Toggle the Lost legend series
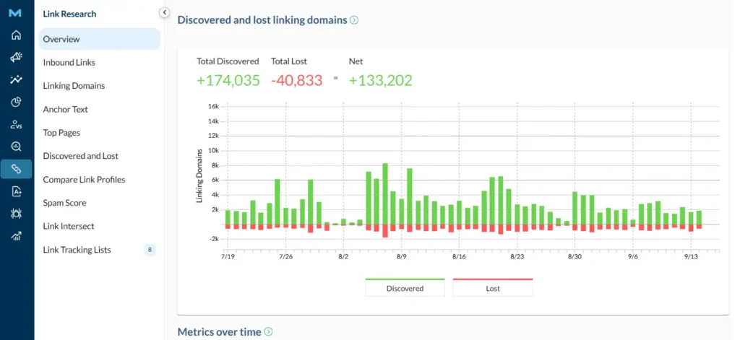Viewport: 740px width, 340px height. pos(493,287)
